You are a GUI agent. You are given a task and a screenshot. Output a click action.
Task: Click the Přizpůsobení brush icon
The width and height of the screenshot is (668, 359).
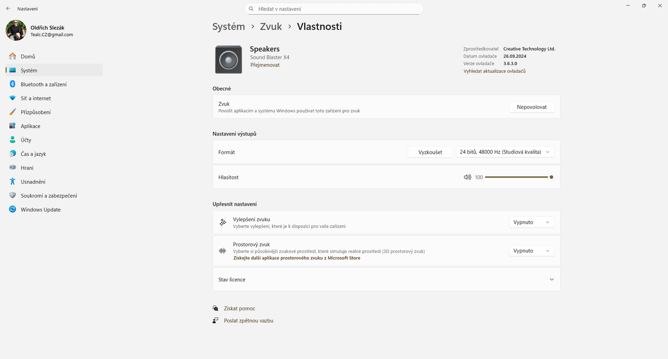(x=13, y=112)
